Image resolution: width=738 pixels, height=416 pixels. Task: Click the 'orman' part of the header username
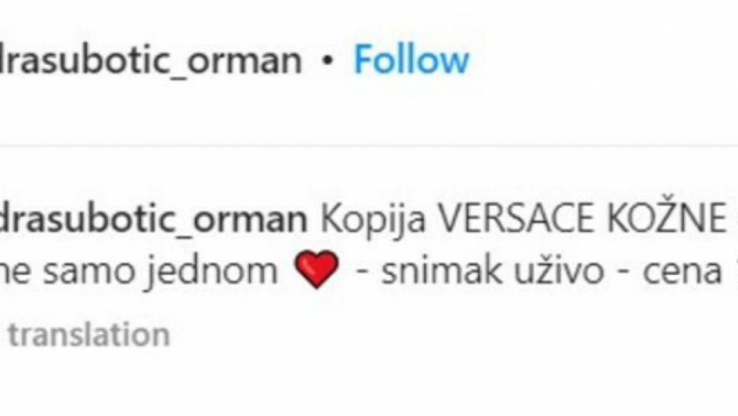(244, 61)
